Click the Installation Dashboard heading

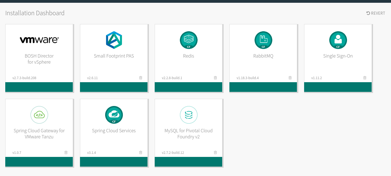(x=35, y=13)
